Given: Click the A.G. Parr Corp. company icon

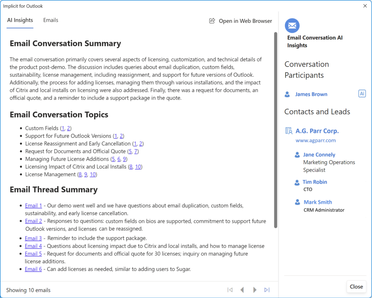Looking at the screenshot, I should (289, 131).
